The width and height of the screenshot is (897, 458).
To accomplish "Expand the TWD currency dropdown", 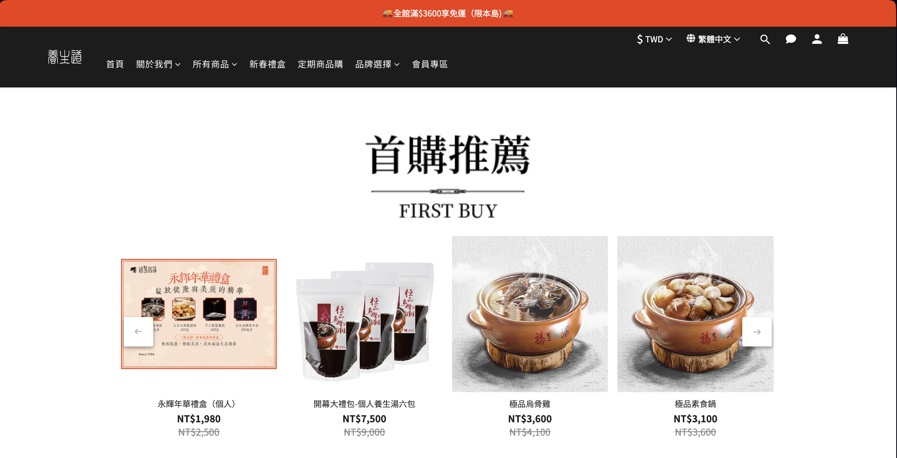I will click(654, 39).
